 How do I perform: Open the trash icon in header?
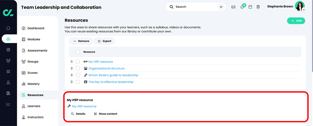click(258, 7)
